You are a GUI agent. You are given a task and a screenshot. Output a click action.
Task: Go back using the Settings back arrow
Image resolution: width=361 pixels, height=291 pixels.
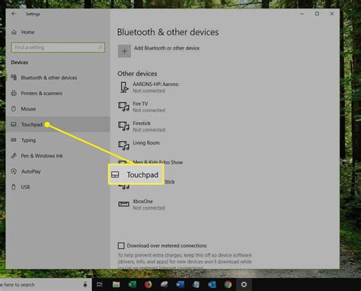(14, 14)
